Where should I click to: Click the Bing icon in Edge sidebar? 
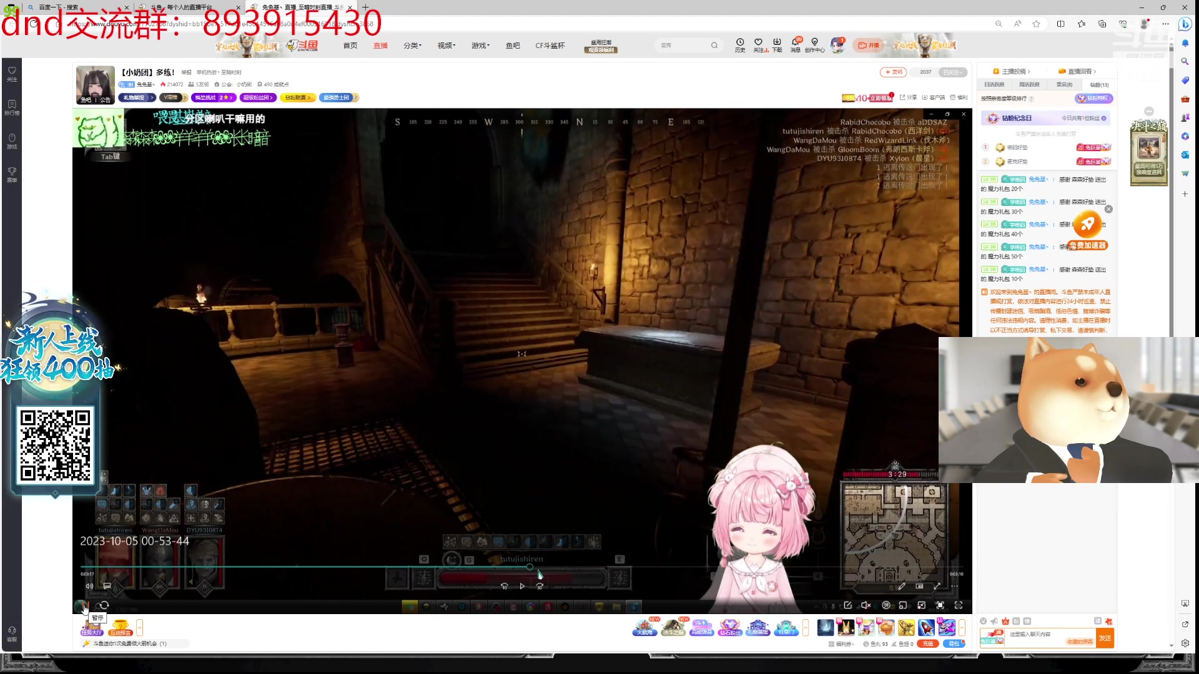point(1185,24)
